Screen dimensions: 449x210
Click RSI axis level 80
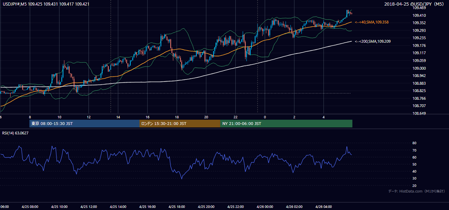pos(415,143)
